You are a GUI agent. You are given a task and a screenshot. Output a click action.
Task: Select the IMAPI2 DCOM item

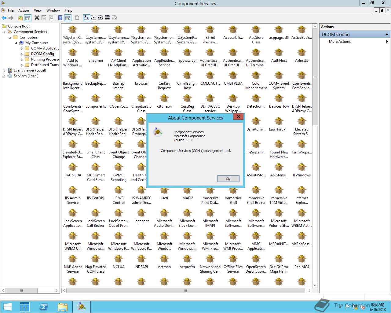187,193
